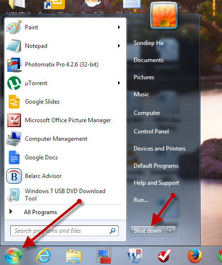The width and height of the screenshot is (222, 265).
Task: Expand Notepad jump list arrow
Action: tap(119, 46)
